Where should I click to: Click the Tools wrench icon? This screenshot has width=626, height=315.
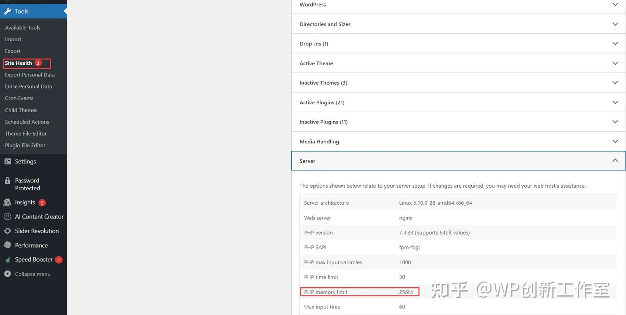coord(7,11)
